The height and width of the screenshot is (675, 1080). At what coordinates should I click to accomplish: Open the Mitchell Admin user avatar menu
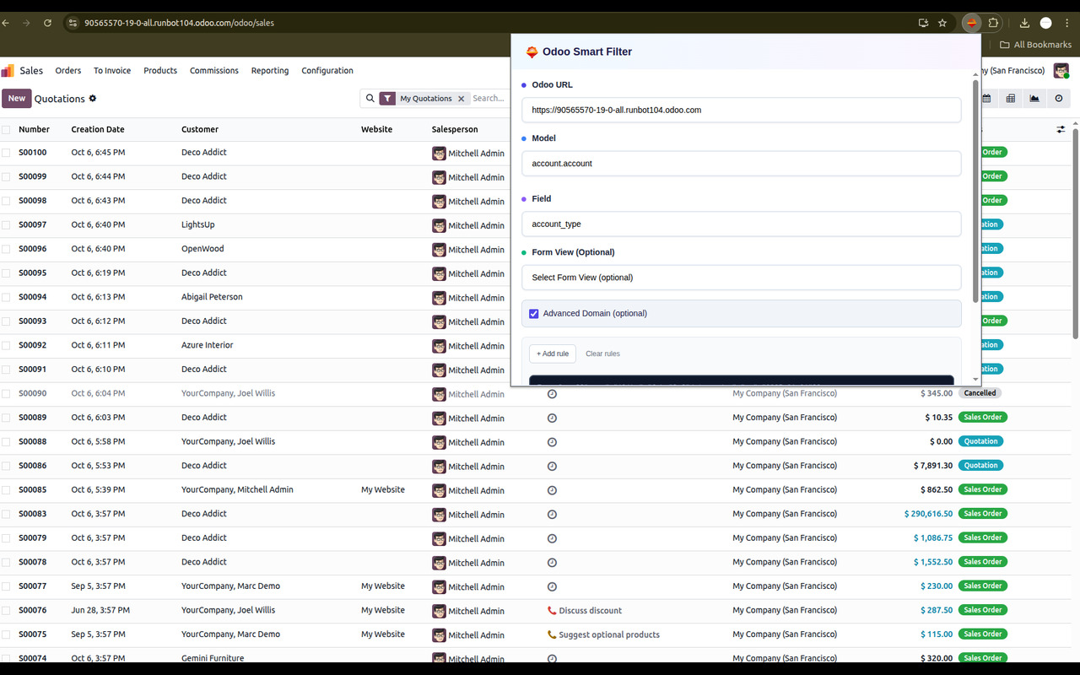[1061, 71]
